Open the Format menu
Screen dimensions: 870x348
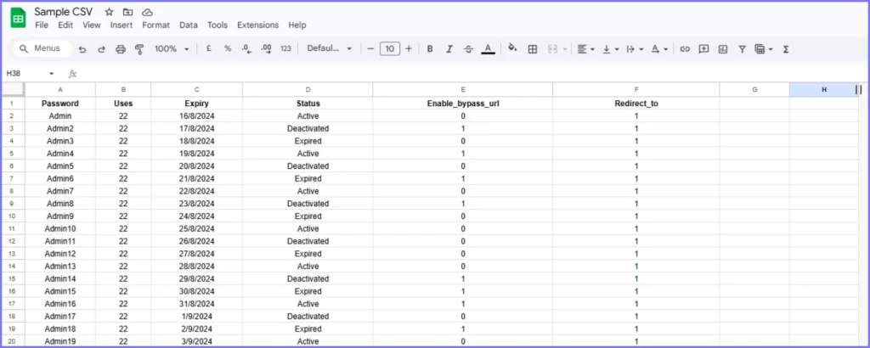point(155,25)
